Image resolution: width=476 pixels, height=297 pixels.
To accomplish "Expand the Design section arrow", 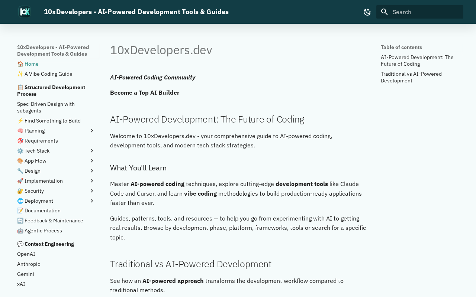I will coord(92,171).
